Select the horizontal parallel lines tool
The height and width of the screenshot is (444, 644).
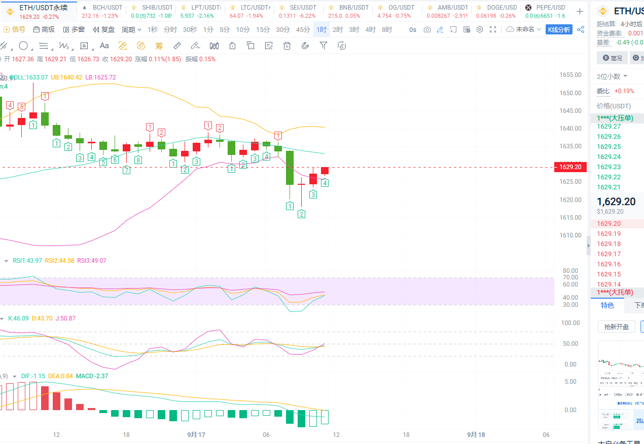(x=44, y=46)
